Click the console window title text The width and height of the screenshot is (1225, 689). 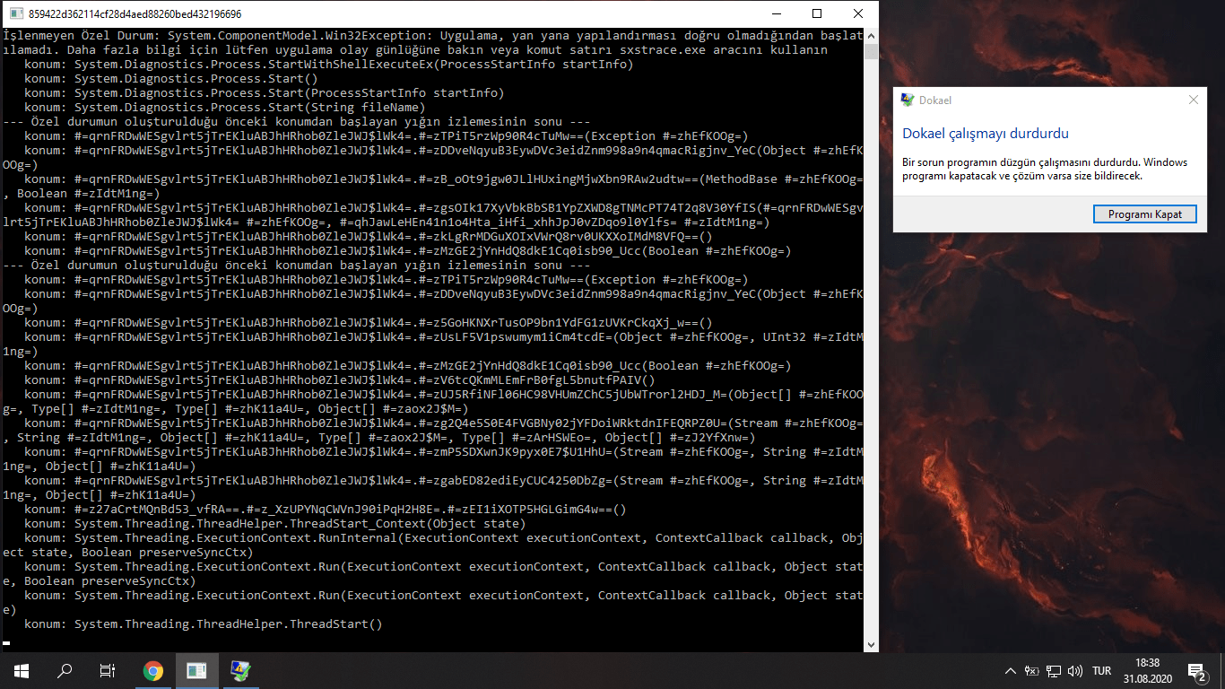pyautogui.click(x=135, y=14)
